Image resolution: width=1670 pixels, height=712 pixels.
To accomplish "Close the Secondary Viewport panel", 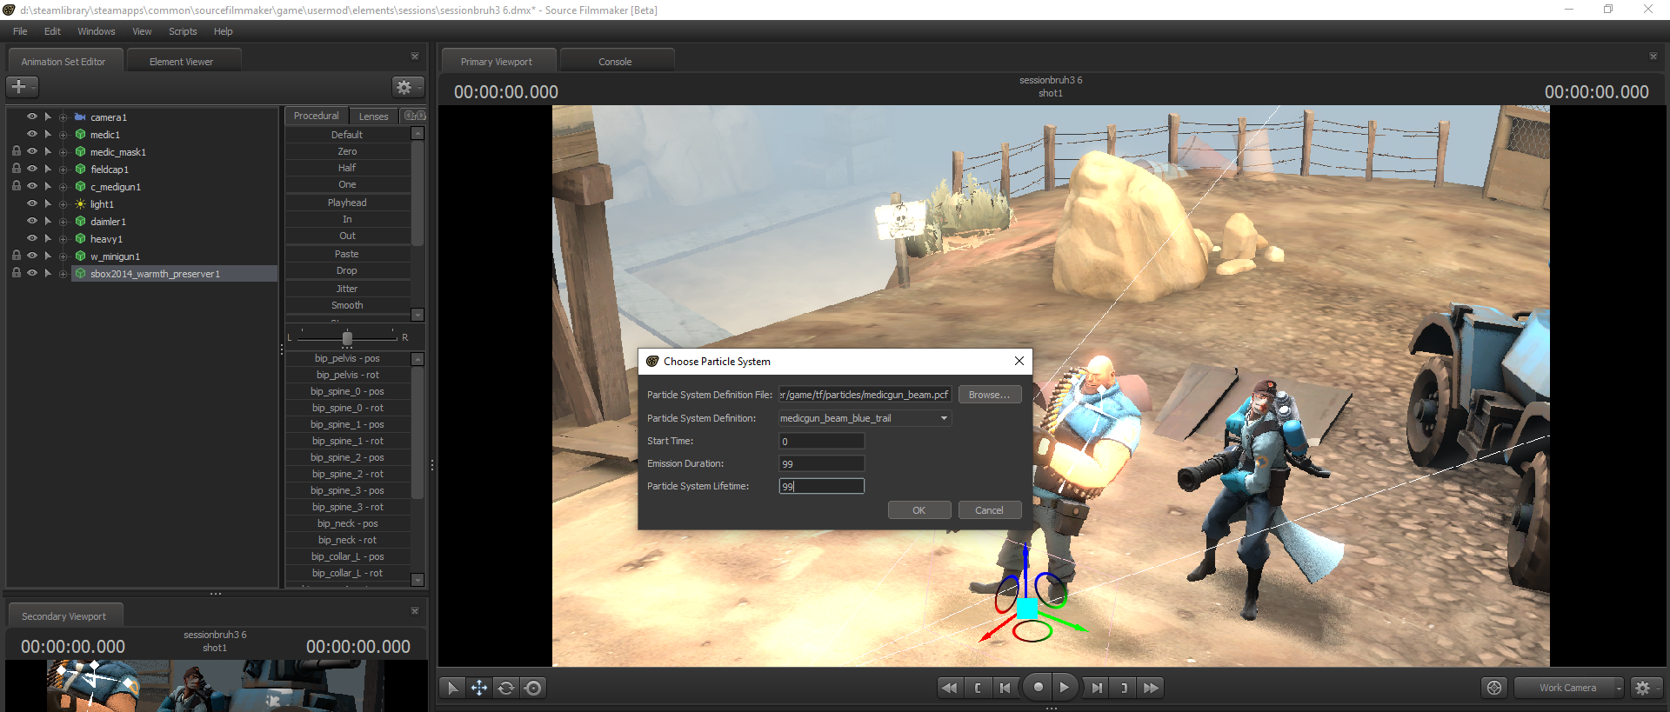I will point(415,611).
